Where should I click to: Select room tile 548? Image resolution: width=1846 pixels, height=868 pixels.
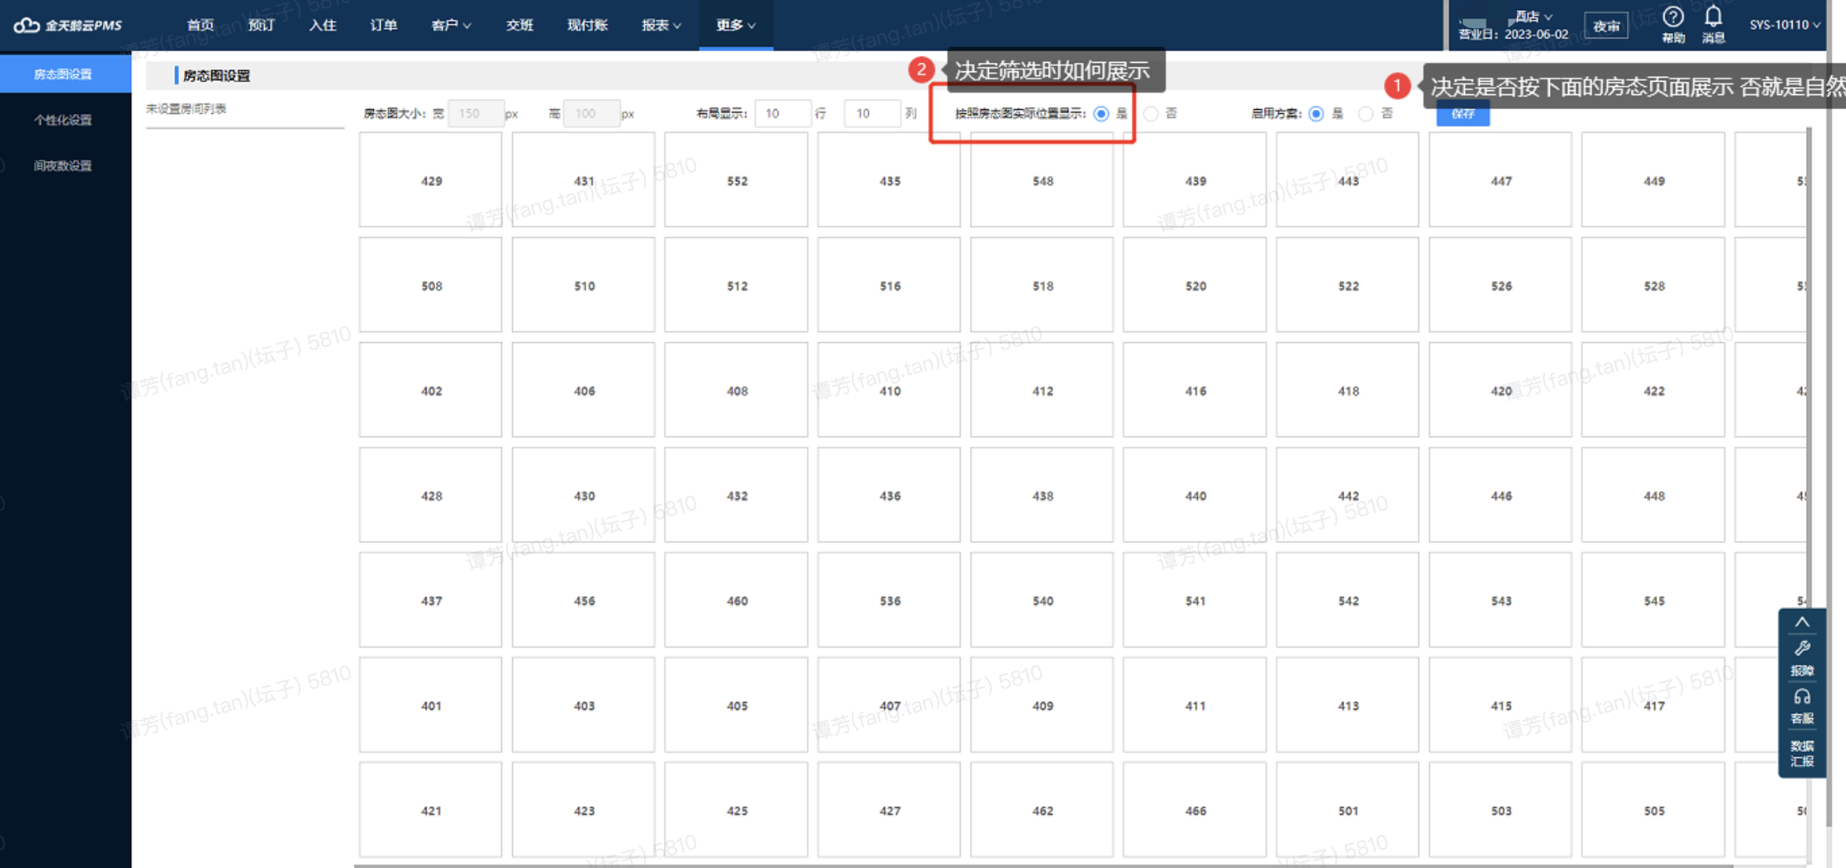pos(1042,181)
